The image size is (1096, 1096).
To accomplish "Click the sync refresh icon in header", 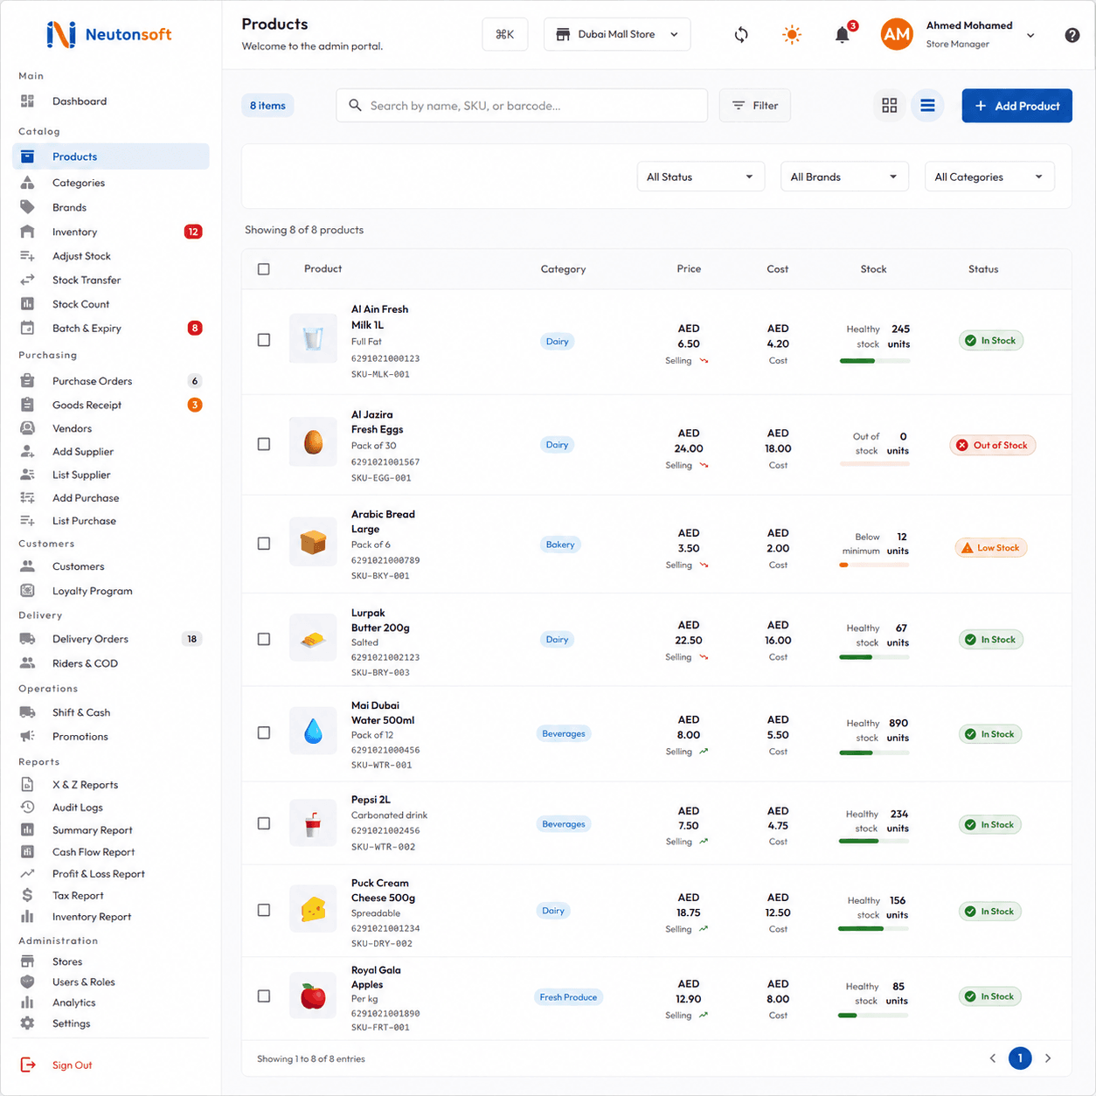I will [741, 35].
